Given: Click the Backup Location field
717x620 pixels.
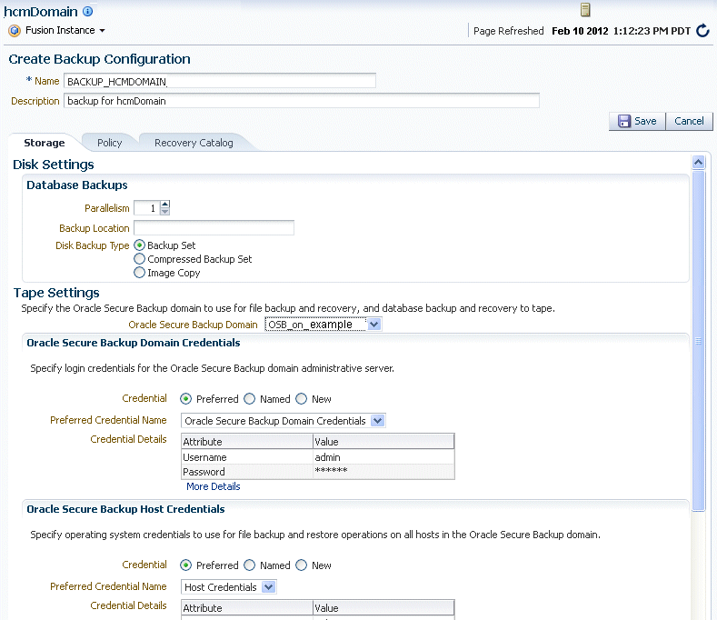Looking at the screenshot, I should 214,228.
